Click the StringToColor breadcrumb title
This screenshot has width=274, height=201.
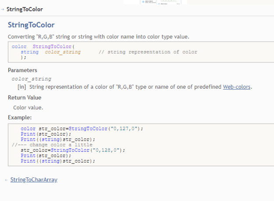(25, 9)
